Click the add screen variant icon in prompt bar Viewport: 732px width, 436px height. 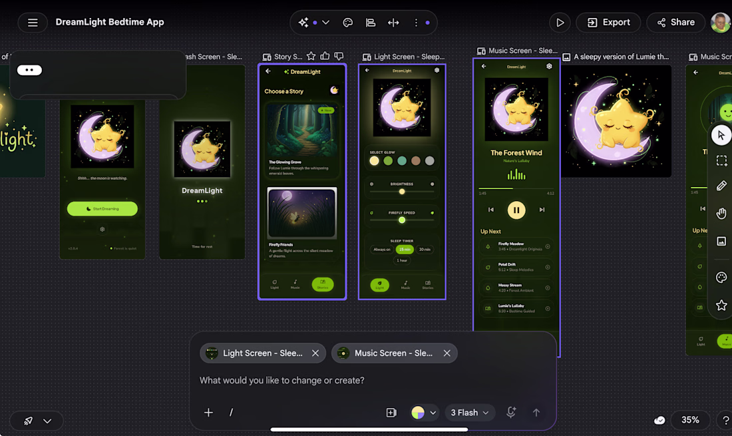391,412
